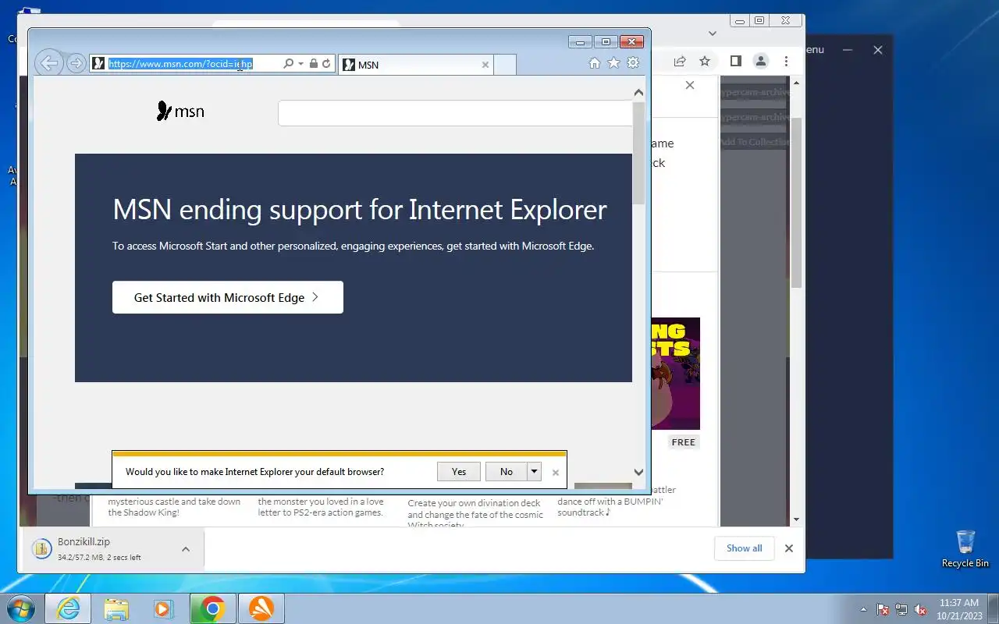Click the network tray icon

pyautogui.click(x=901, y=609)
